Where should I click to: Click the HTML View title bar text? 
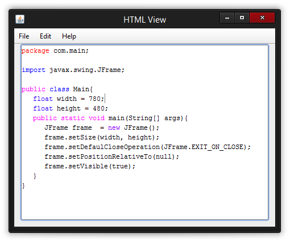144,20
